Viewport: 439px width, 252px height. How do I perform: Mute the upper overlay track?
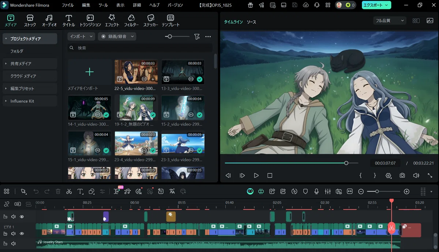click(x=14, y=217)
